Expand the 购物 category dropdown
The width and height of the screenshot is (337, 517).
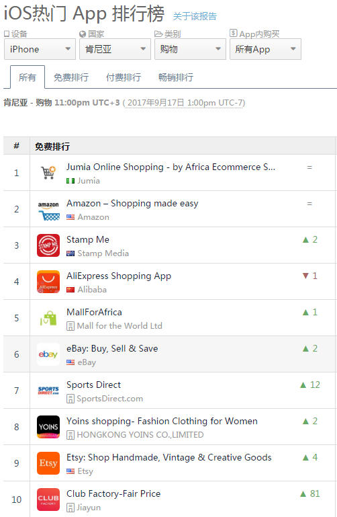click(x=190, y=49)
